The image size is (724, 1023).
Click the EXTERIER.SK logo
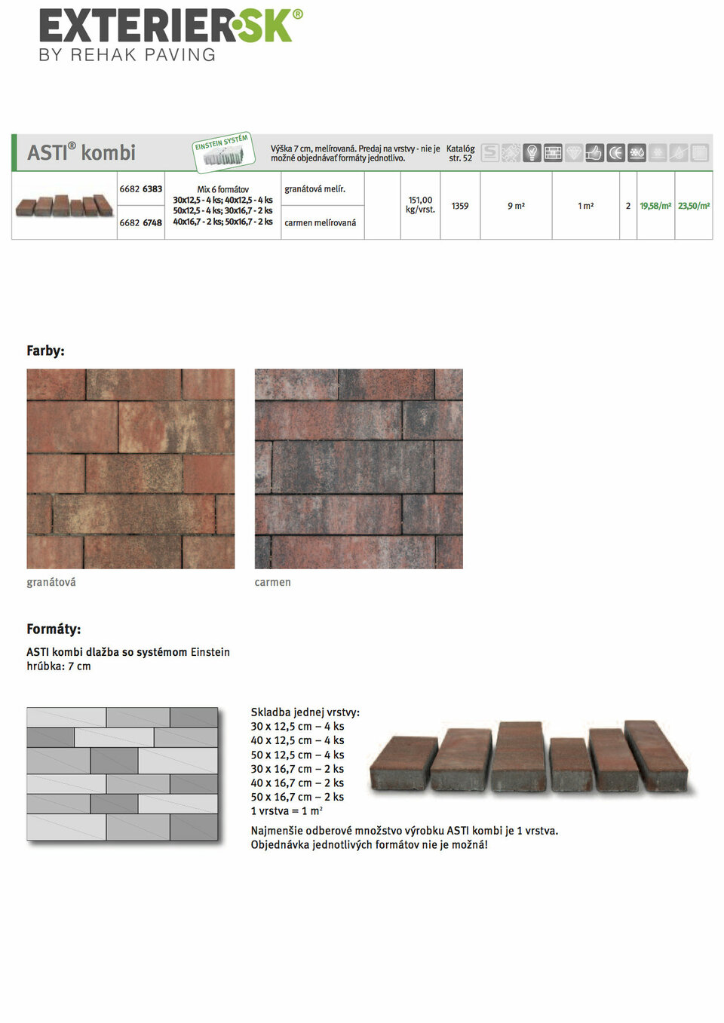tap(171, 26)
